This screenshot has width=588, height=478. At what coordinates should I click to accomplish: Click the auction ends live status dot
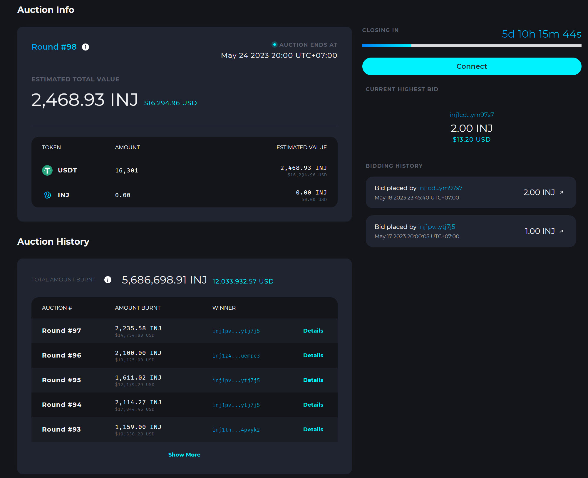click(274, 45)
